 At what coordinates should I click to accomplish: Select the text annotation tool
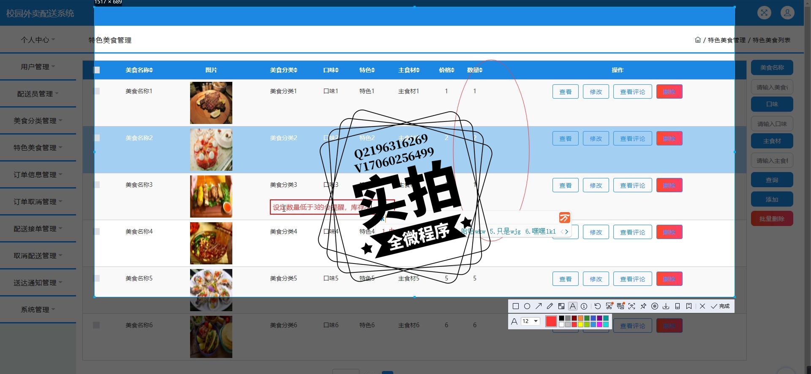[573, 306]
